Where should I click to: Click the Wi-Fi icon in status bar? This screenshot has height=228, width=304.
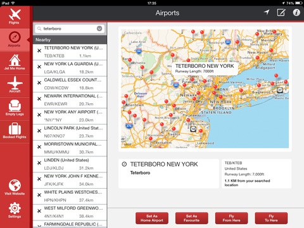pyautogui.click(x=13, y=3)
